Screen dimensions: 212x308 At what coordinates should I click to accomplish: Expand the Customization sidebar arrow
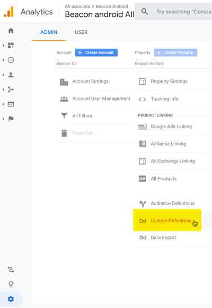pos(3,46)
